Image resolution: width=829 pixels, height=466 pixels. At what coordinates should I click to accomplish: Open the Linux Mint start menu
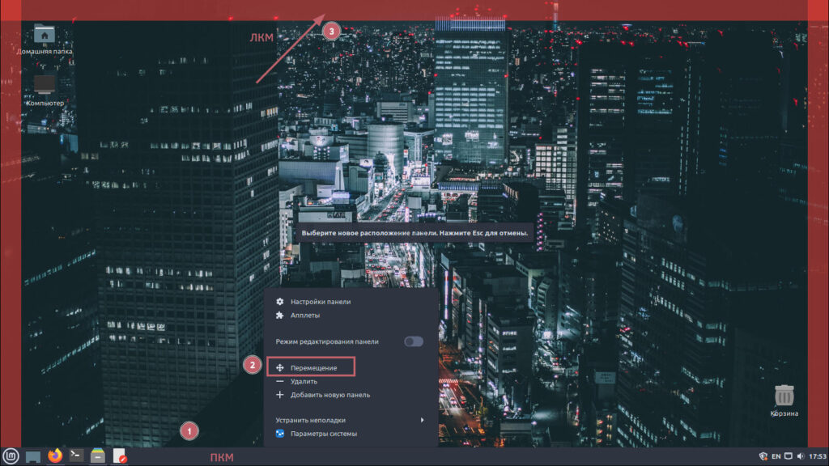(x=11, y=456)
